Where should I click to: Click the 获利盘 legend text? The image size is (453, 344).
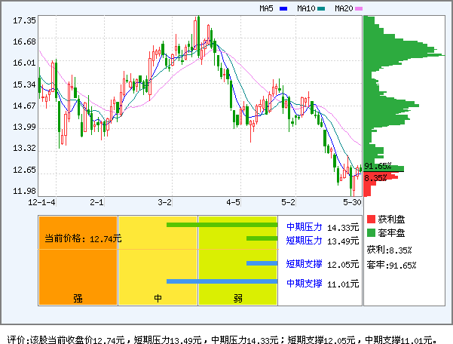[x=391, y=220]
